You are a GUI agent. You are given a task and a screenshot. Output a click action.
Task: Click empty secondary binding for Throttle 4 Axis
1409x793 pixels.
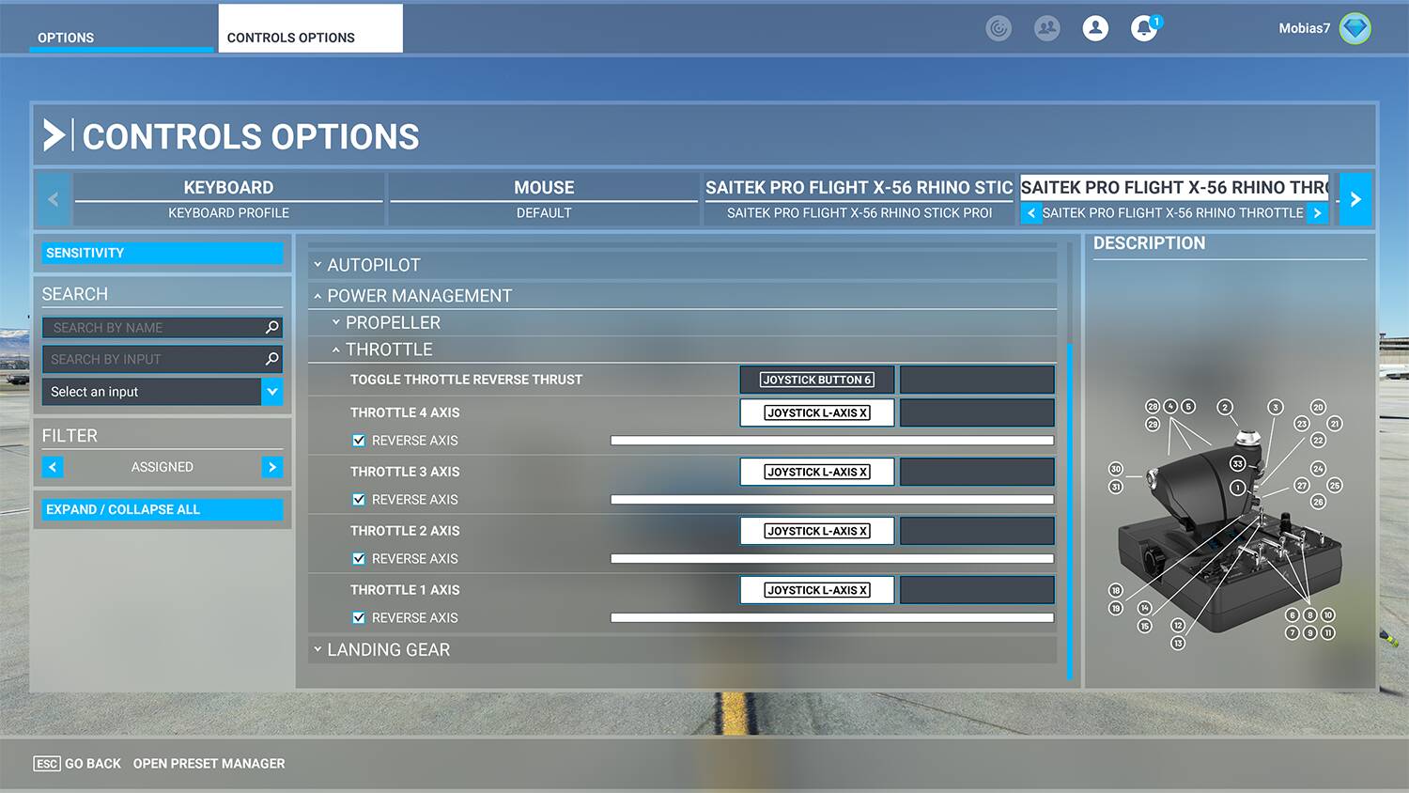[977, 412]
